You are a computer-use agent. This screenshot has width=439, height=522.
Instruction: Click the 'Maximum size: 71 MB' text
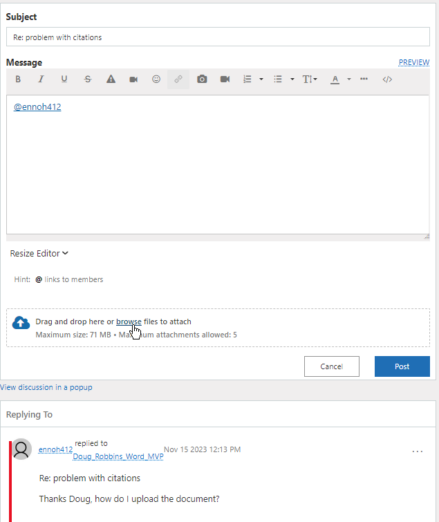(73, 335)
